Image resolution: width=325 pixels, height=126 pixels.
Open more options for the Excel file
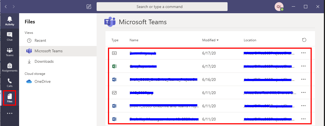(303, 66)
